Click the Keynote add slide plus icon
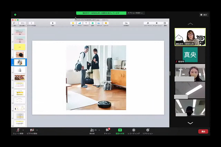 (x=31, y=23)
